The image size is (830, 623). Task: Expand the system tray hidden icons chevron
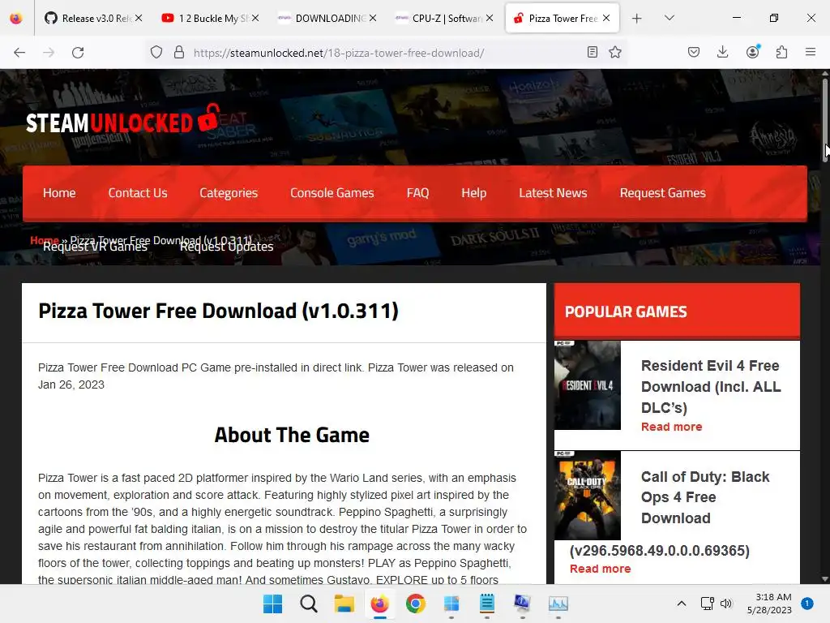click(x=682, y=604)
